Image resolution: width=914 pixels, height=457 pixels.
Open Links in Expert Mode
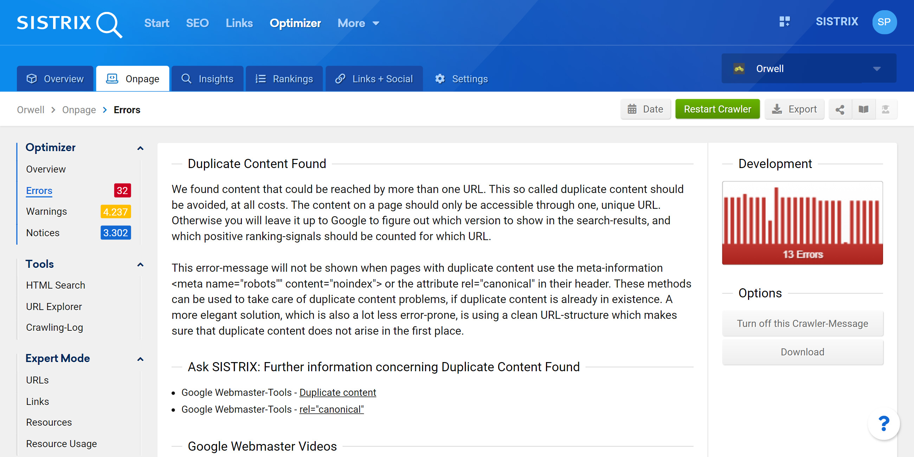pyautogui.click(x=37, y=401)
